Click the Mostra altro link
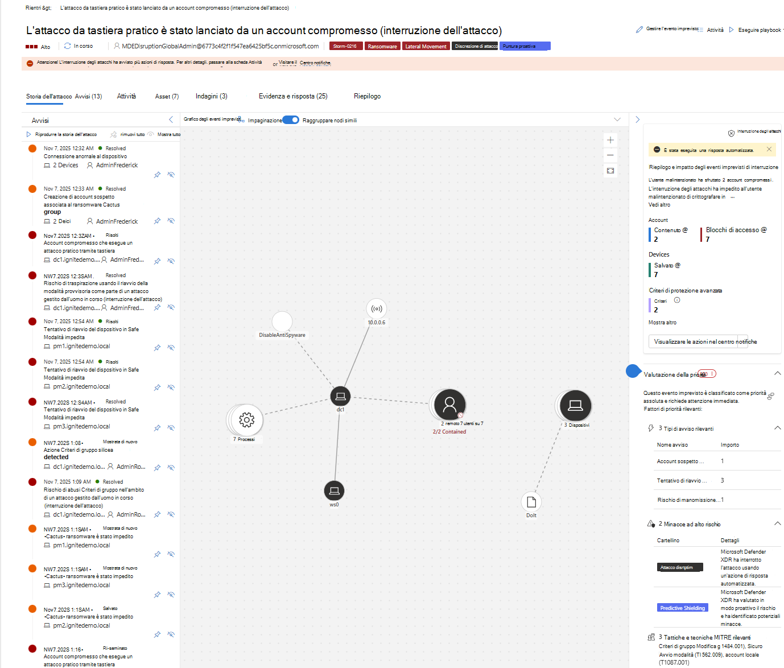784x668 pixels. pos(662,323)
